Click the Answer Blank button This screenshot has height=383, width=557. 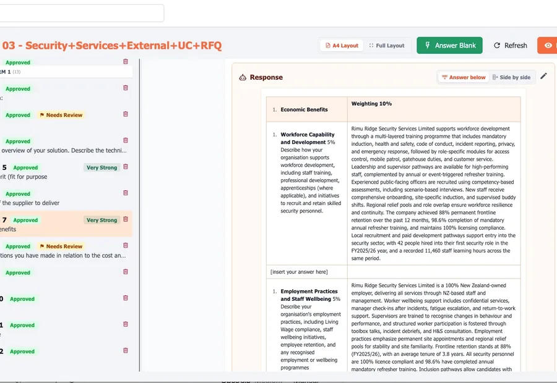(x=449, y=45)
